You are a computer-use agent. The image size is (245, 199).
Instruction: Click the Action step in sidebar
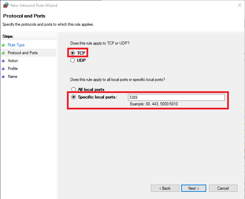[x=13, y=61]
